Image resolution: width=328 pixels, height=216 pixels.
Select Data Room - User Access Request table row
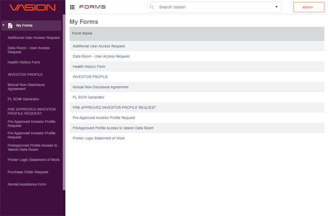point(197,56)
